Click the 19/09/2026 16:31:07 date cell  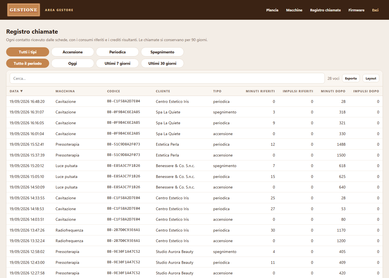[x=27, y=112]
